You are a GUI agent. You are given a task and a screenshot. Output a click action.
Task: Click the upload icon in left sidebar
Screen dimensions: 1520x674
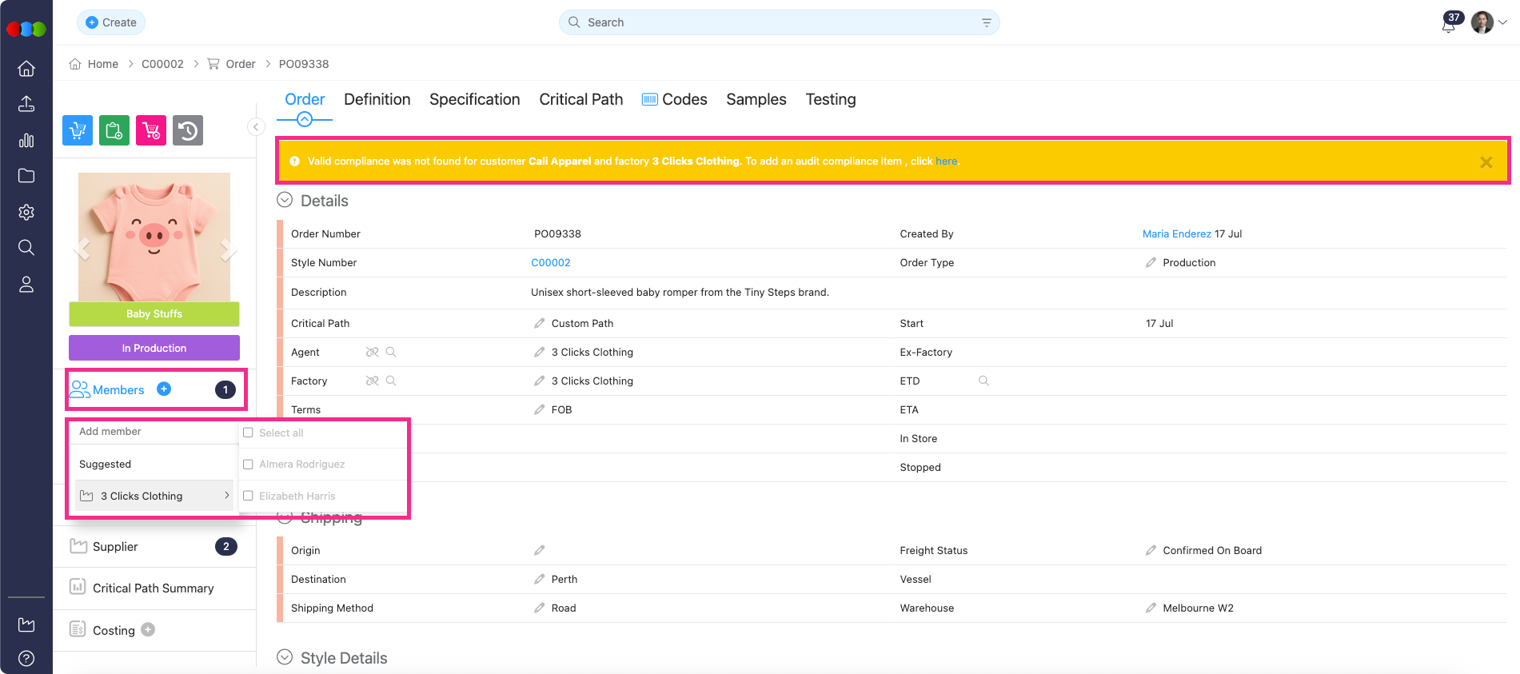point(26,104)
